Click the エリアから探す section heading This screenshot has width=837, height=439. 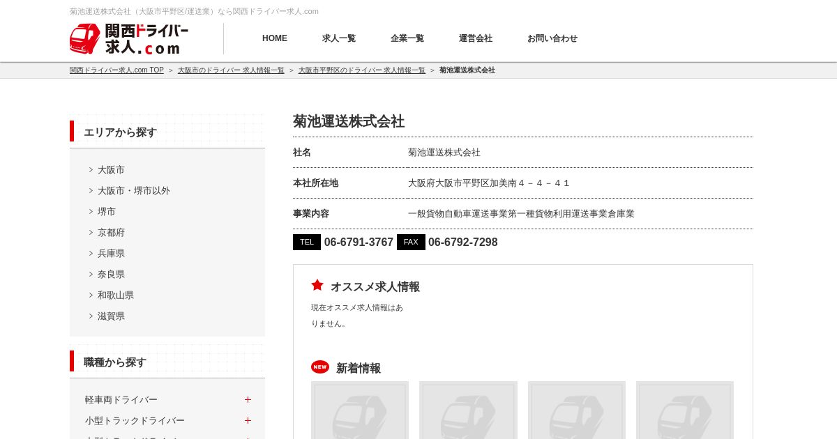point(120,132)
